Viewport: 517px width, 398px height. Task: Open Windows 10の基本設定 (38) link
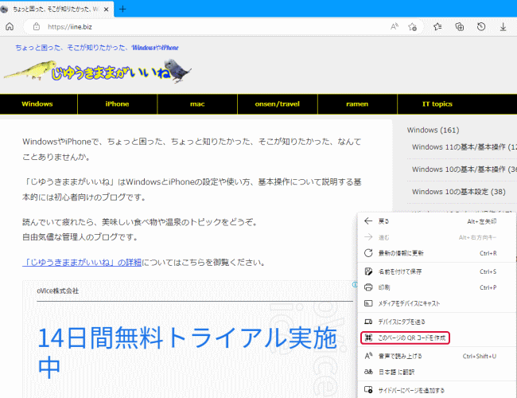[x=459, y=192]
